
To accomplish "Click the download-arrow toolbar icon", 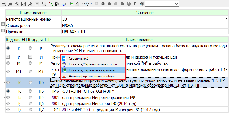I will click(x=37, y=4).
